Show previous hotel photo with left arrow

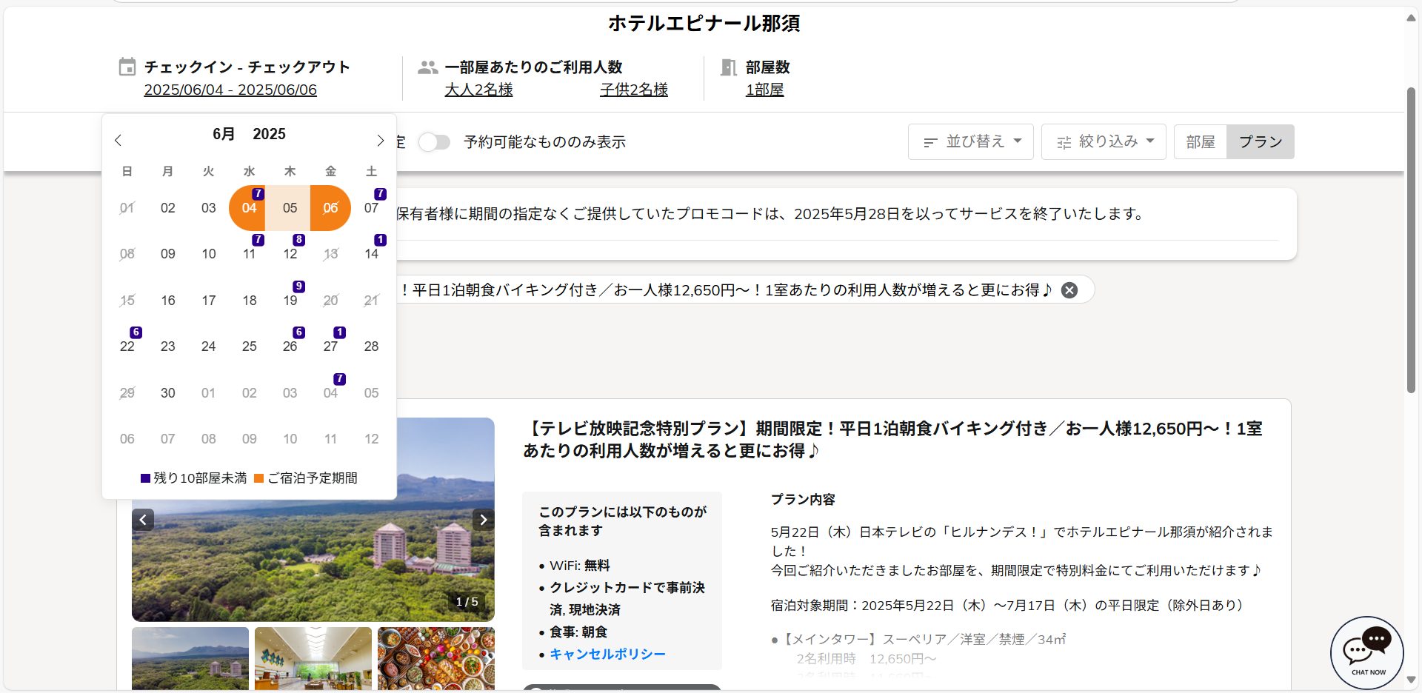(143, 520)
